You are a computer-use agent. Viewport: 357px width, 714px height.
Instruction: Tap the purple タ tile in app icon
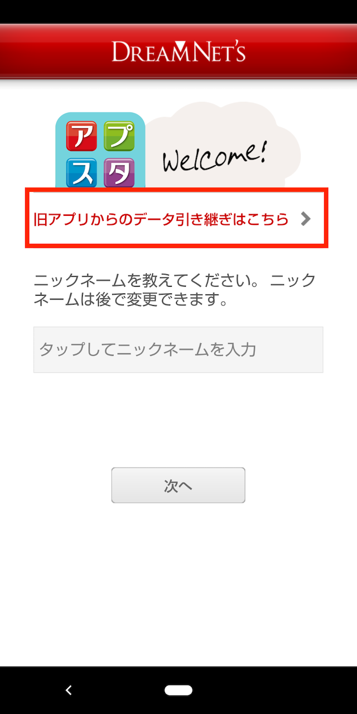[119, 172]
